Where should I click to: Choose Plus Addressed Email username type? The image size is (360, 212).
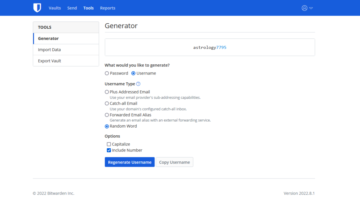pos(107,92)
